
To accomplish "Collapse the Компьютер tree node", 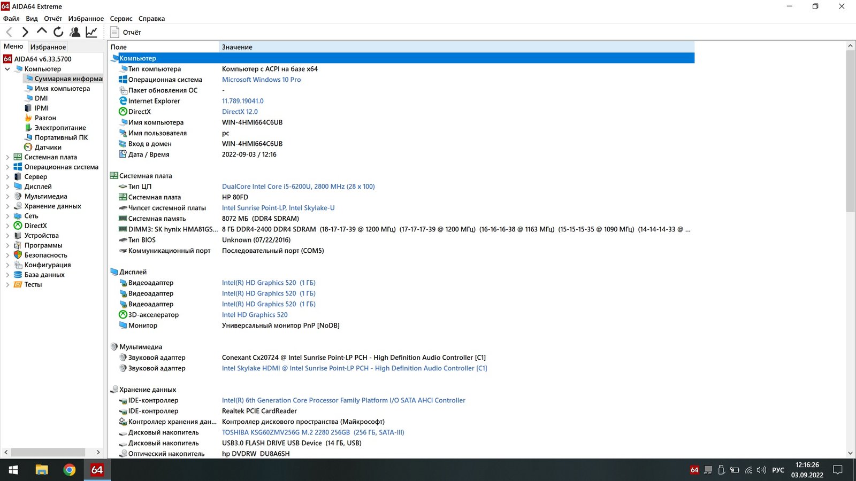I will 7,69.
